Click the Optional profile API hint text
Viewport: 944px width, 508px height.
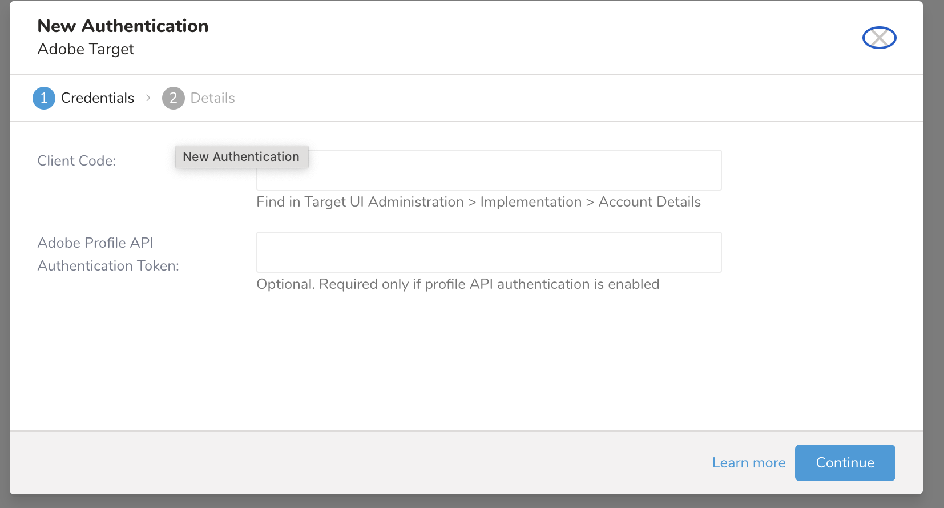[458, 284]
